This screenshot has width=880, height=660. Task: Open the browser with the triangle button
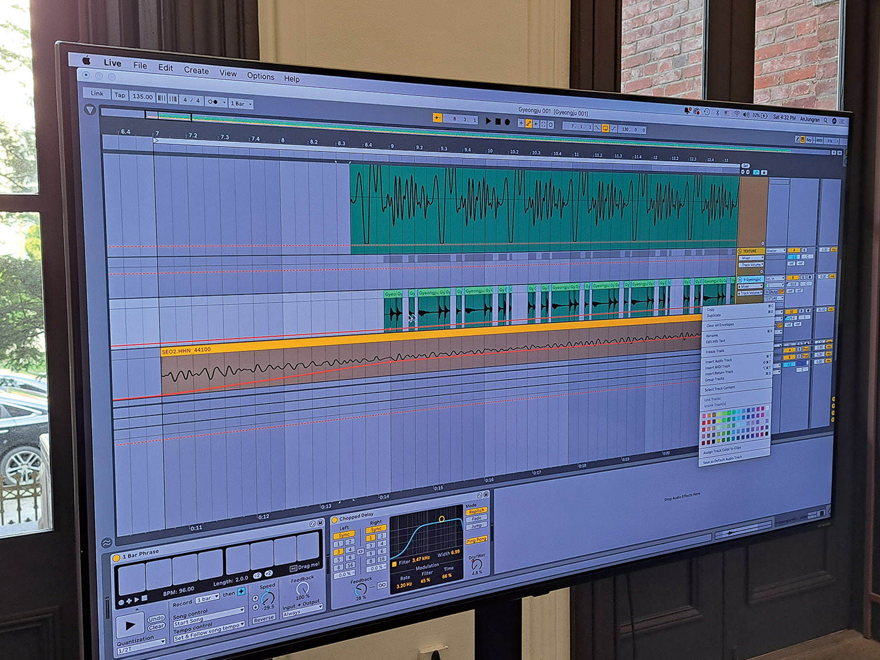coord(90,110)
